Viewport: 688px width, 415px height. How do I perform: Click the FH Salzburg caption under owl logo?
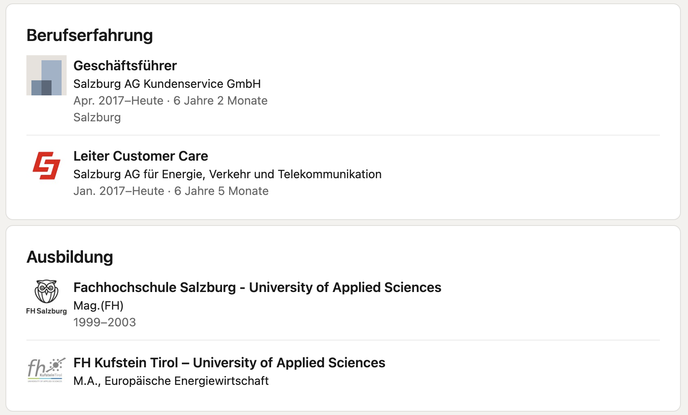point(47,311)
